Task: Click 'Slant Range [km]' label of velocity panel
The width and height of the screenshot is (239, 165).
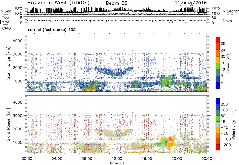Action: (8, 124)
